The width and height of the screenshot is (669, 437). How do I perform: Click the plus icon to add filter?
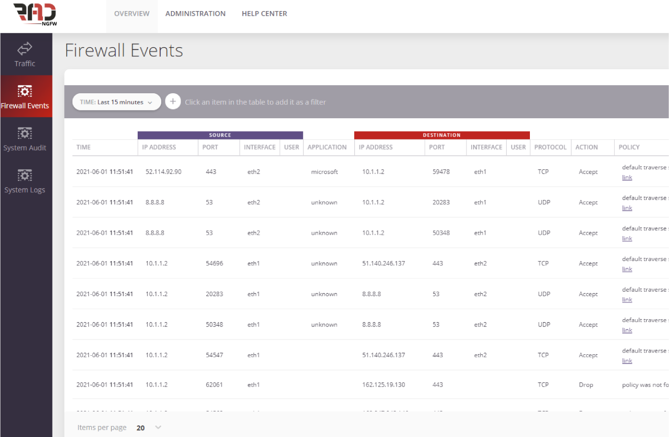(173, 102)
